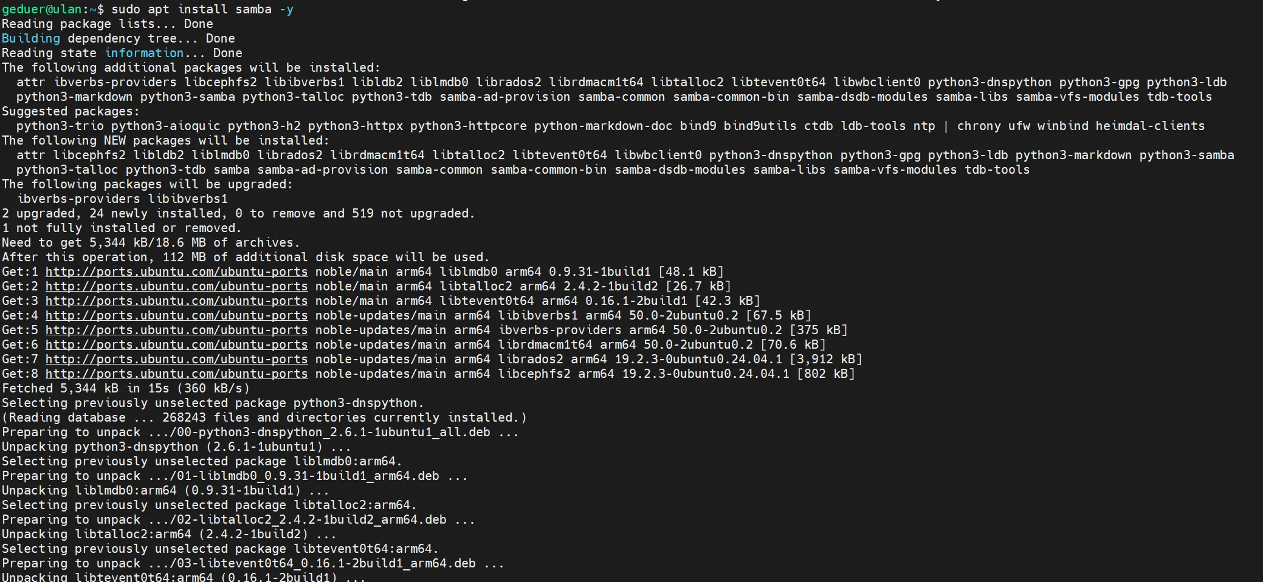
Task: Click the -y flag in the command
Action: click(x=286, y=9)
